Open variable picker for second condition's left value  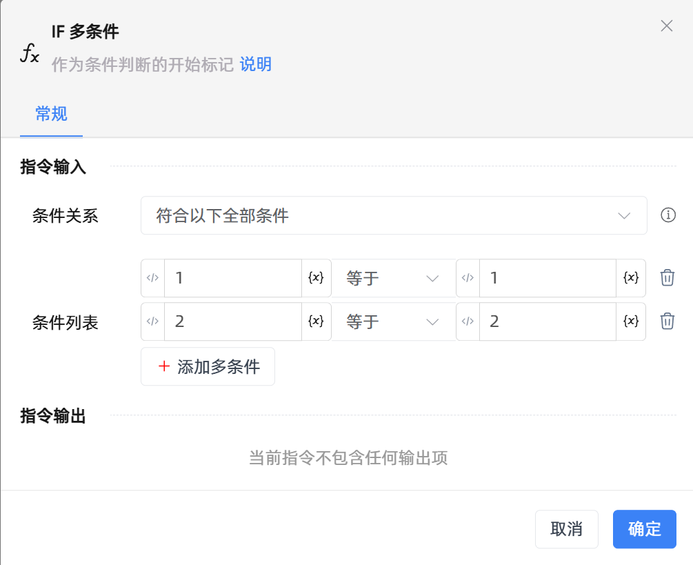pos(316,321)
